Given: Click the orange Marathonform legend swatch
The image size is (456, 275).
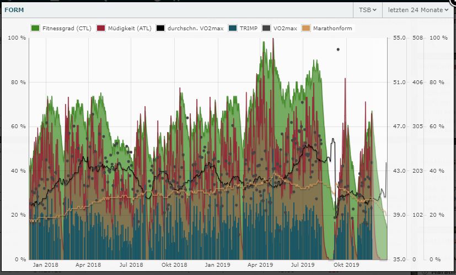Looking at the screenshot, I should click(x=307, y=28).
